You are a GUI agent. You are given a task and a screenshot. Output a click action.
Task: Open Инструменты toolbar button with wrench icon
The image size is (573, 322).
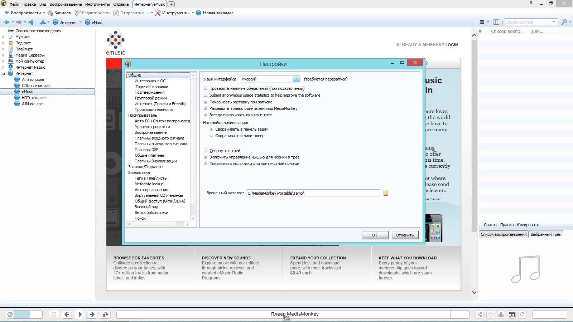(x=172, y=13)
